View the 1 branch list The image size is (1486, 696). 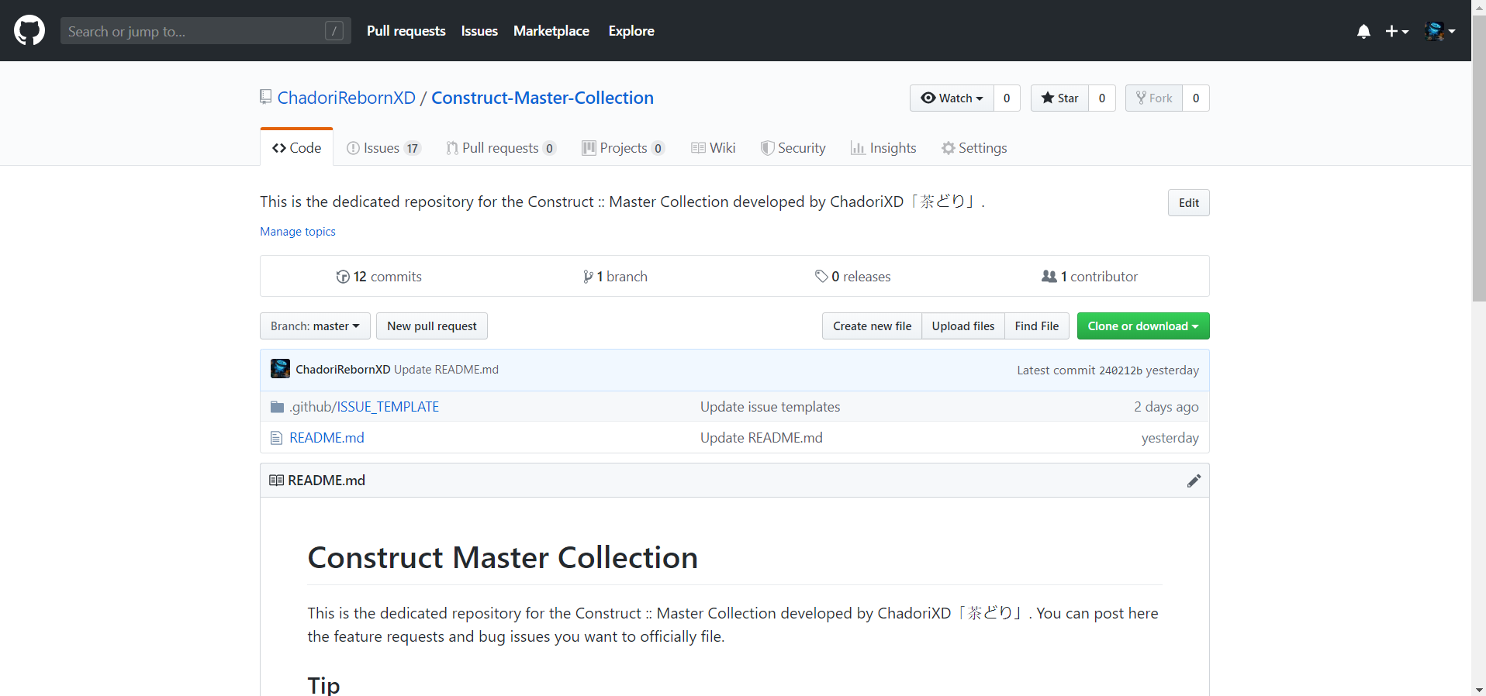(x=615, y=277)
